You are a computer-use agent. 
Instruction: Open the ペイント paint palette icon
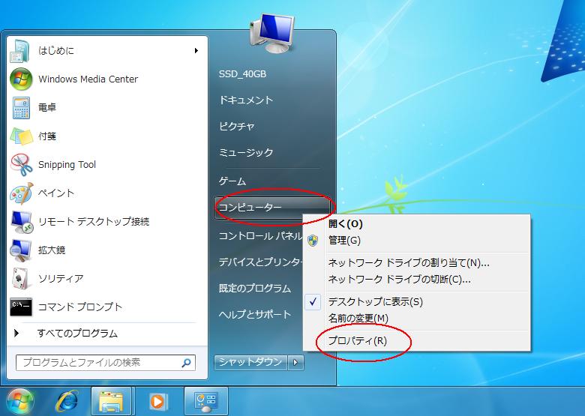(x=21, y=193)
